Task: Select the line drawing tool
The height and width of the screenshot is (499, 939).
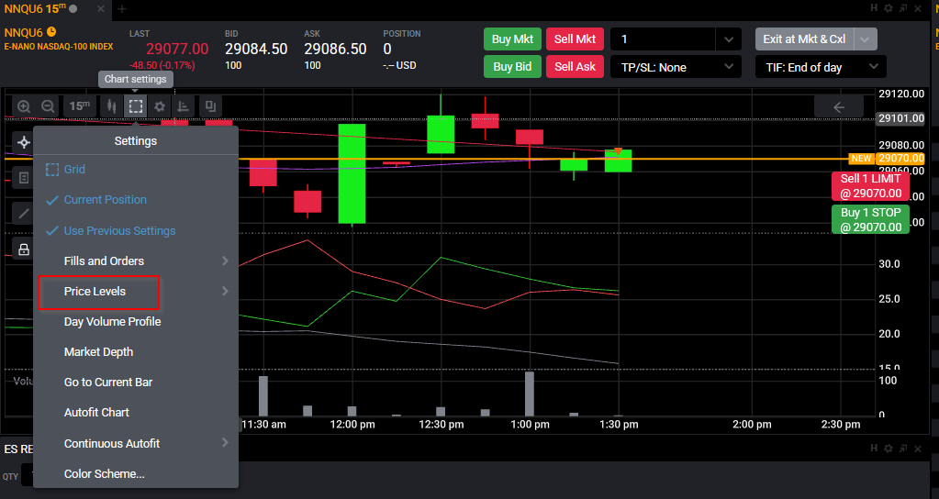Action: (23, 213)
